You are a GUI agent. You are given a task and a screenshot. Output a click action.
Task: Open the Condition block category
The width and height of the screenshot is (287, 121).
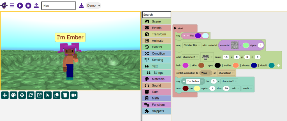coord(157,53)
